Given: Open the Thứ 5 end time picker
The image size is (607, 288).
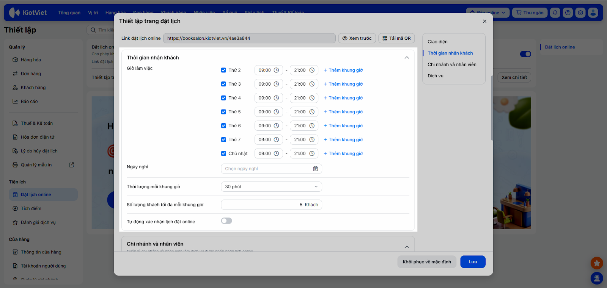Looking at the screenshot, I should click(304, 112).
